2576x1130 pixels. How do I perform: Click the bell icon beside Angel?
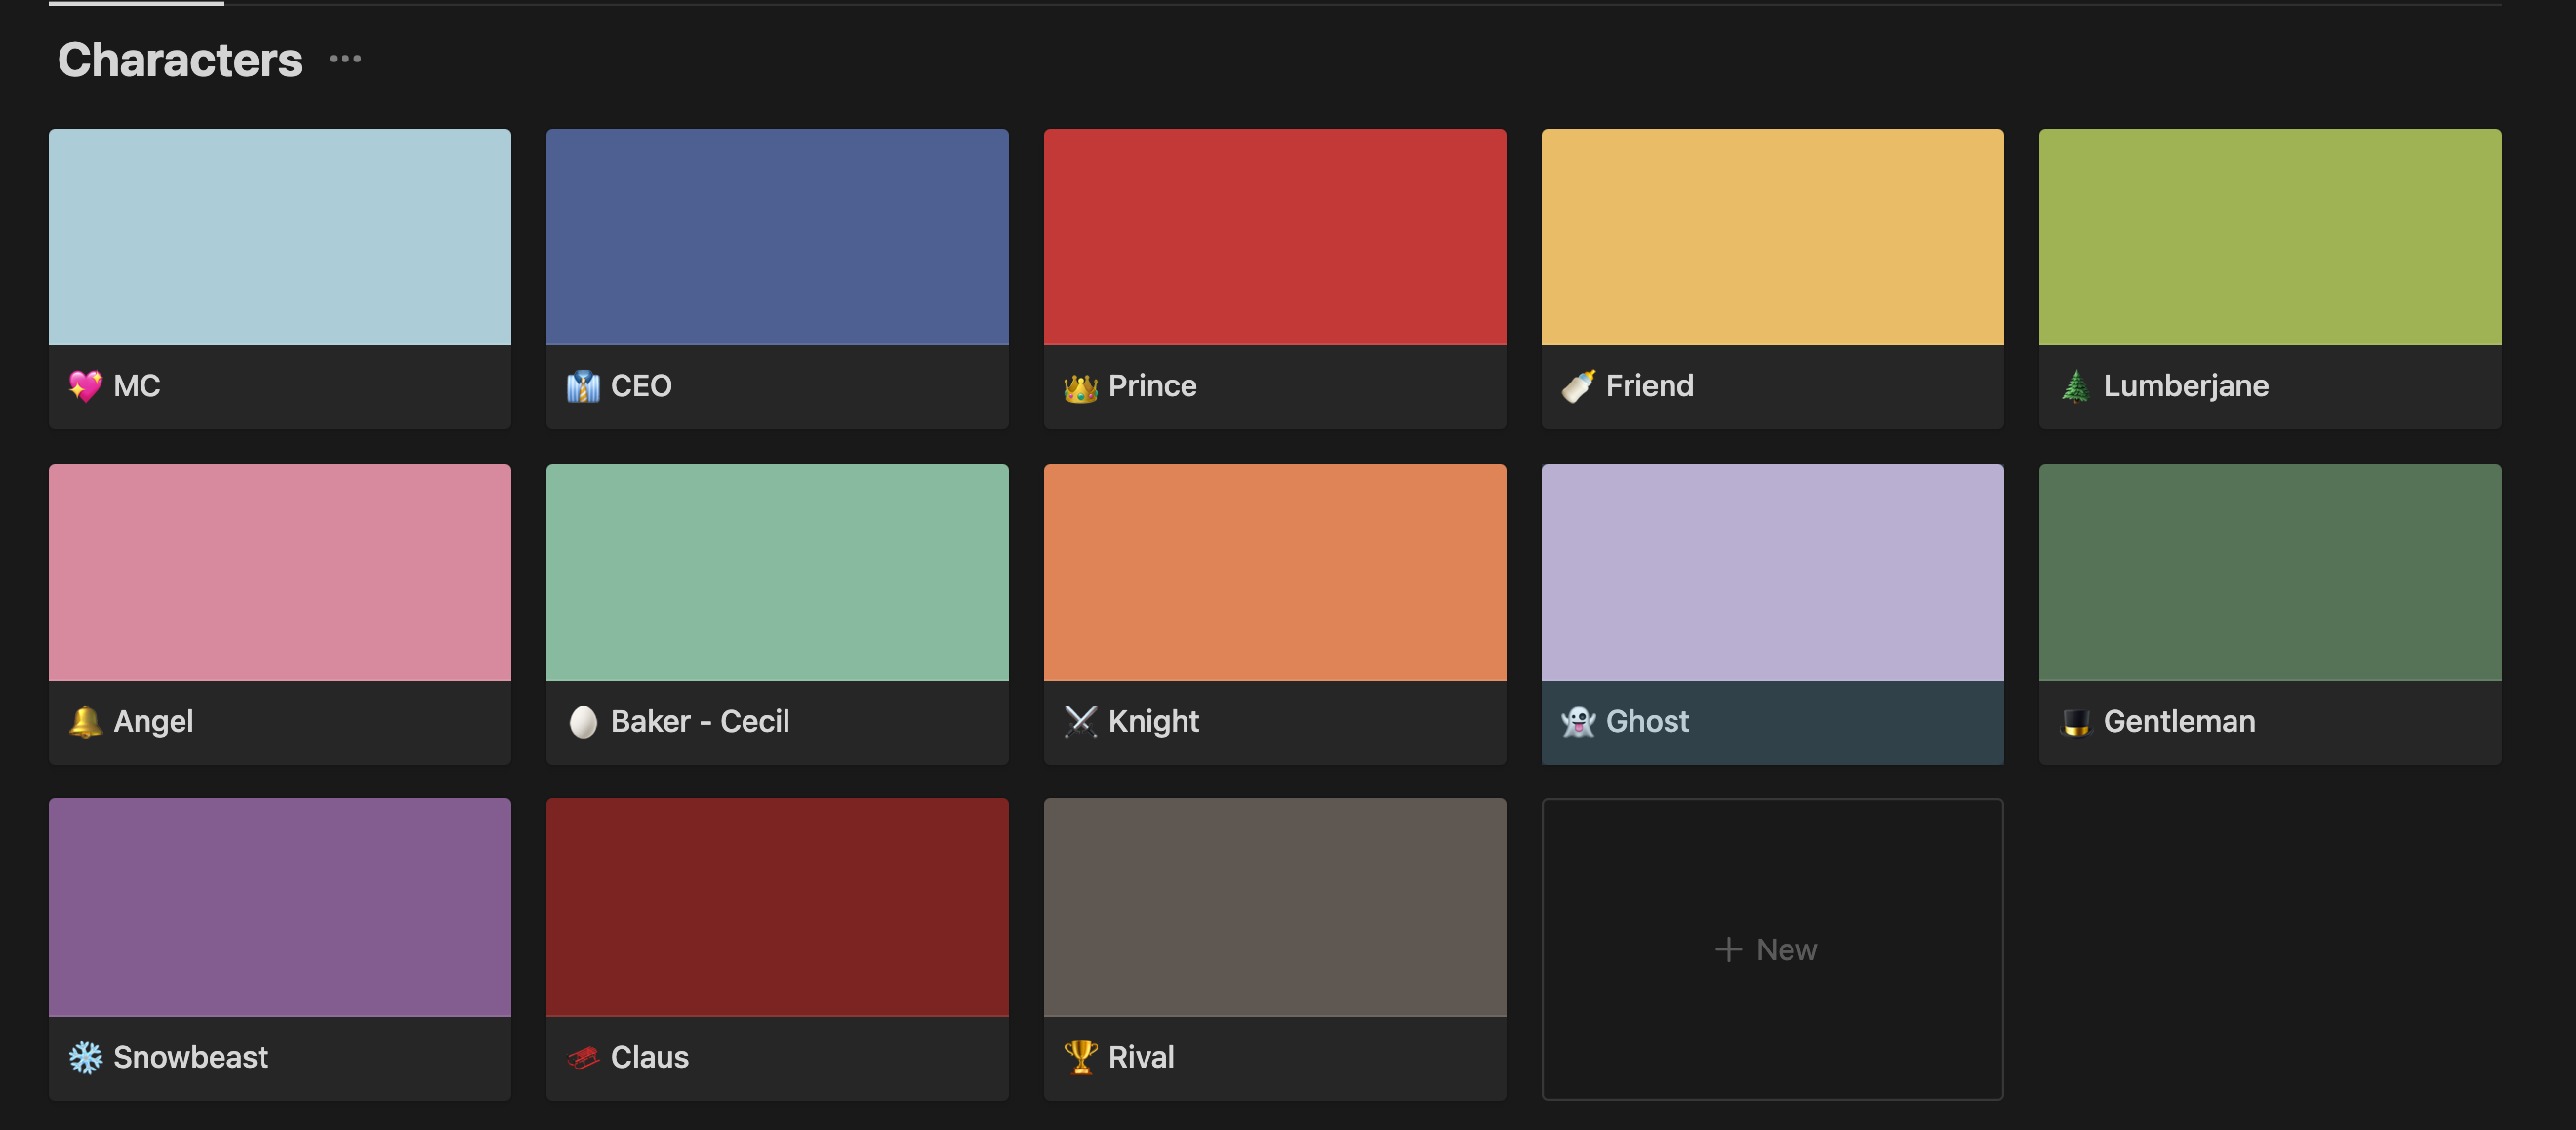point(85,721)
